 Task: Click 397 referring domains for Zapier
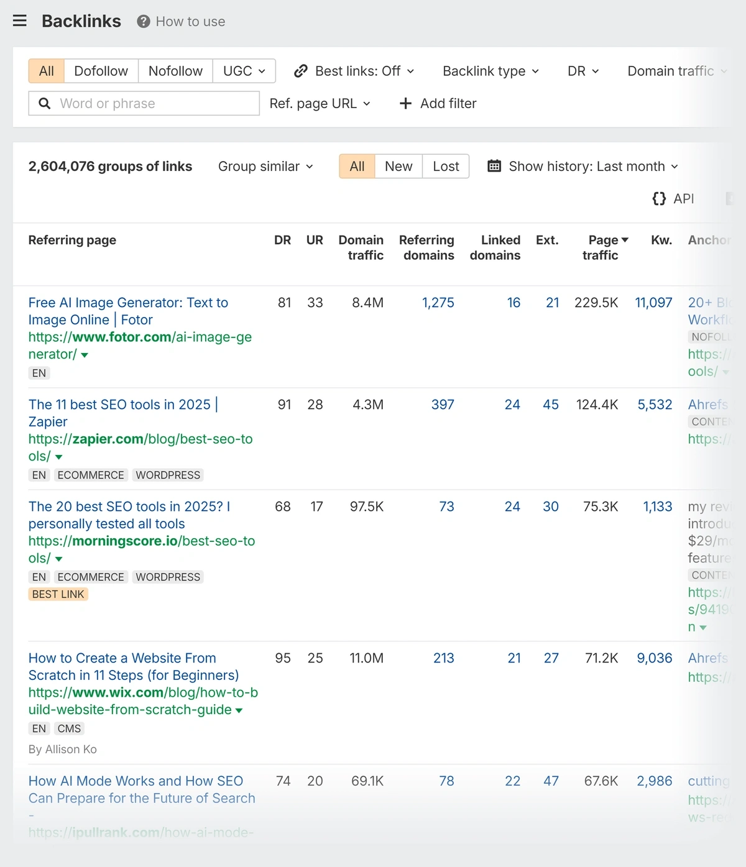pos(443,405)
